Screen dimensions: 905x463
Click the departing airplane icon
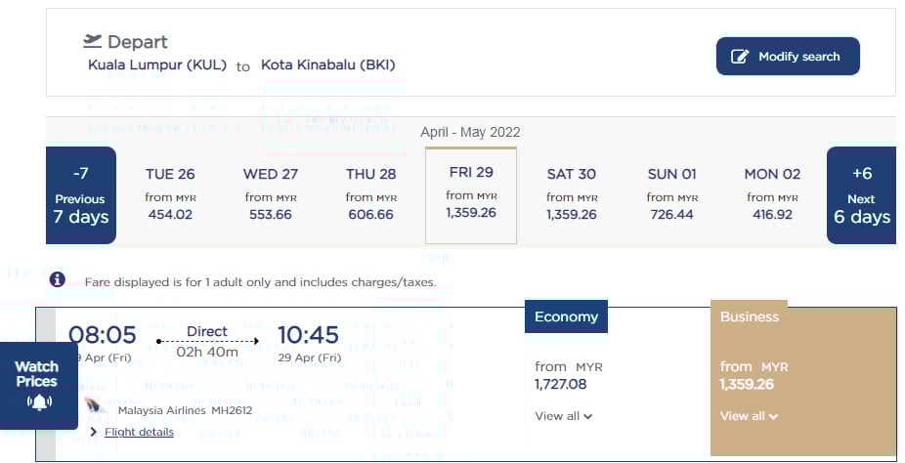click(x=93, y=41)
